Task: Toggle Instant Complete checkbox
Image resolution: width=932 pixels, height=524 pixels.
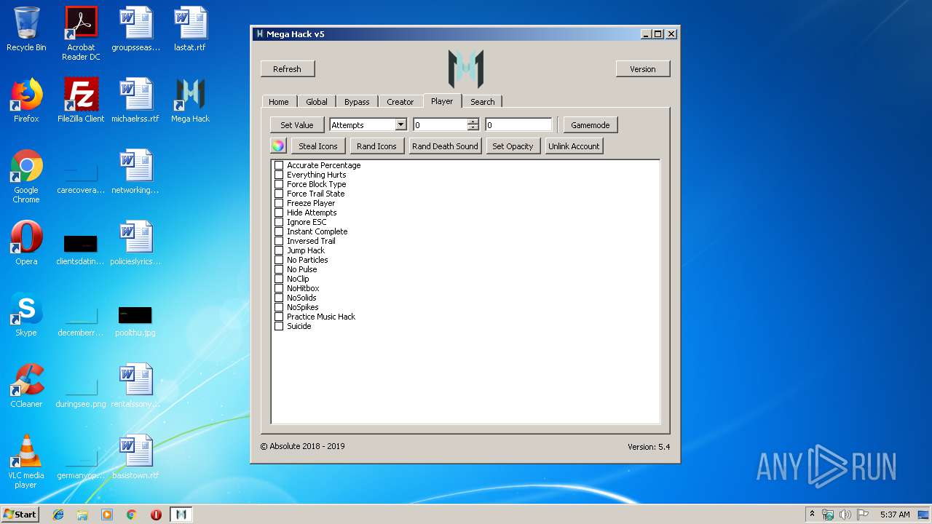Action: [278, 231]
